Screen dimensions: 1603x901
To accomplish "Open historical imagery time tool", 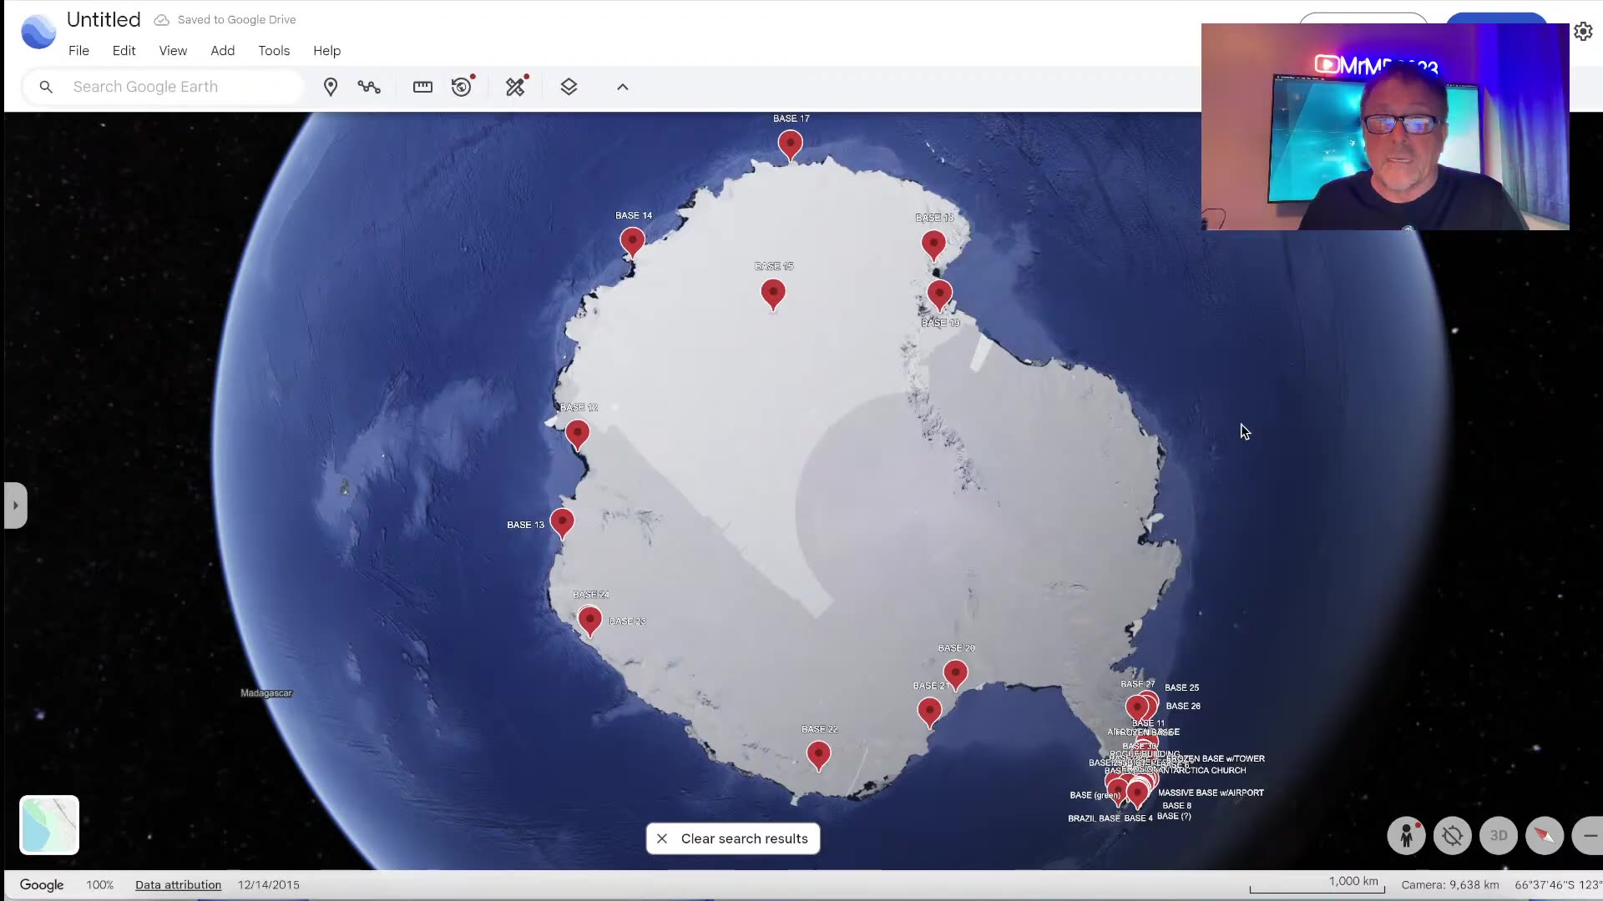I will click(x=462, y=87).
